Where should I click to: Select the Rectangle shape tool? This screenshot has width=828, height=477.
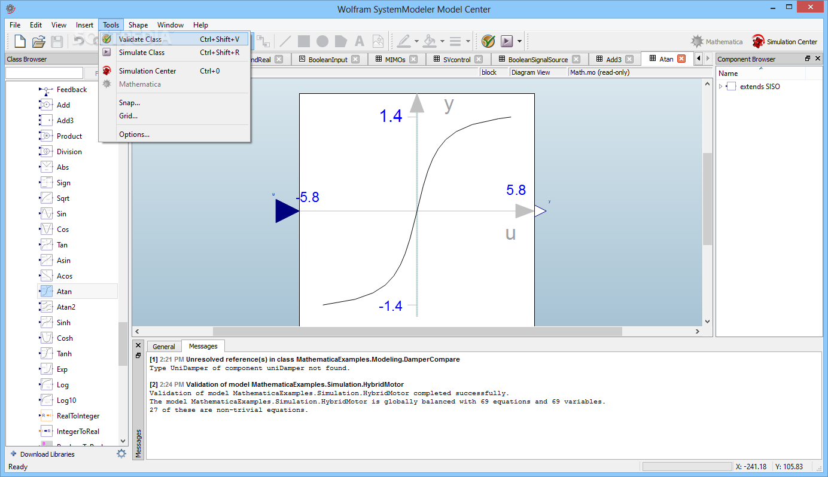point(304,41)
